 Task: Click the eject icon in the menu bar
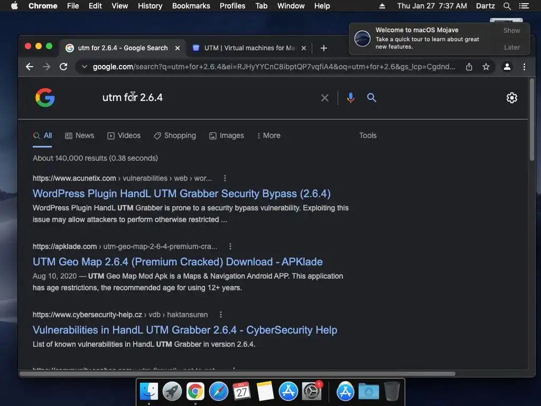[x=383, y=6]
